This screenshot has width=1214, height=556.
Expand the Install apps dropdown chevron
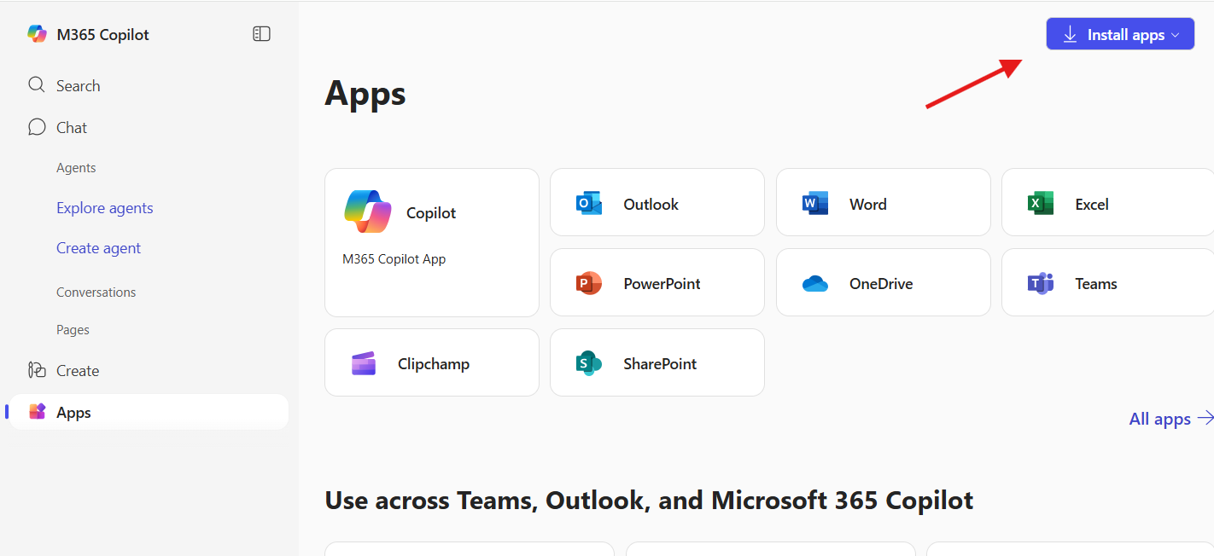(1175, 35)
